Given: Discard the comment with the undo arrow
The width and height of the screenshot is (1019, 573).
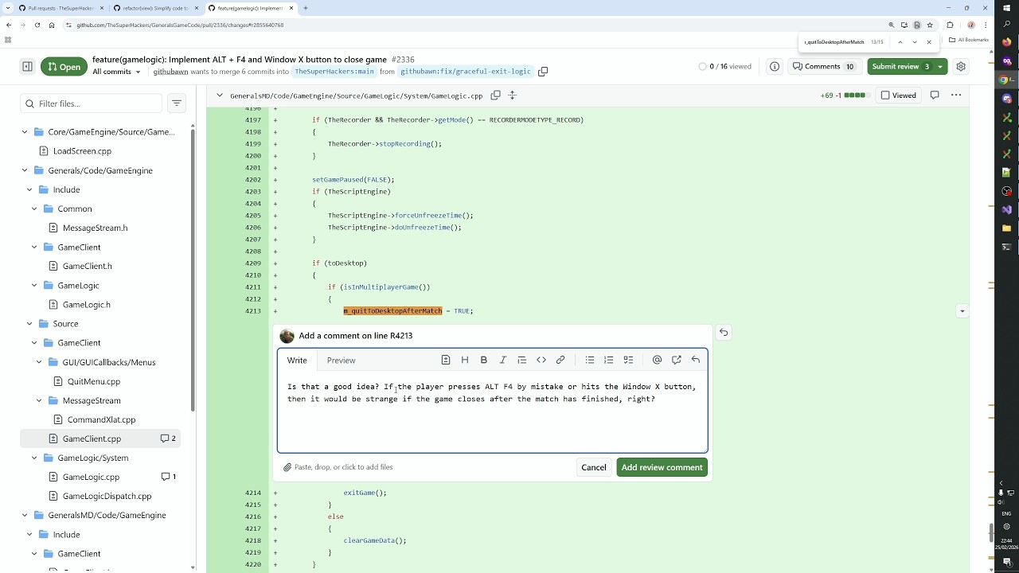Looking at the screenshot, I should coord(724,333).
